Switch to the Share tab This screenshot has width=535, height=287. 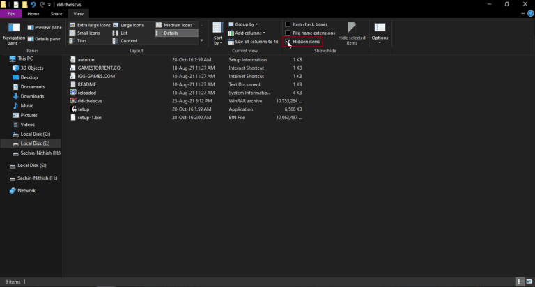(x=56, y=14)
